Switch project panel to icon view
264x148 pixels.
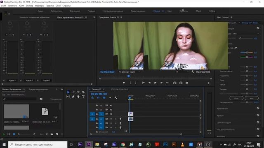[14, 134]
